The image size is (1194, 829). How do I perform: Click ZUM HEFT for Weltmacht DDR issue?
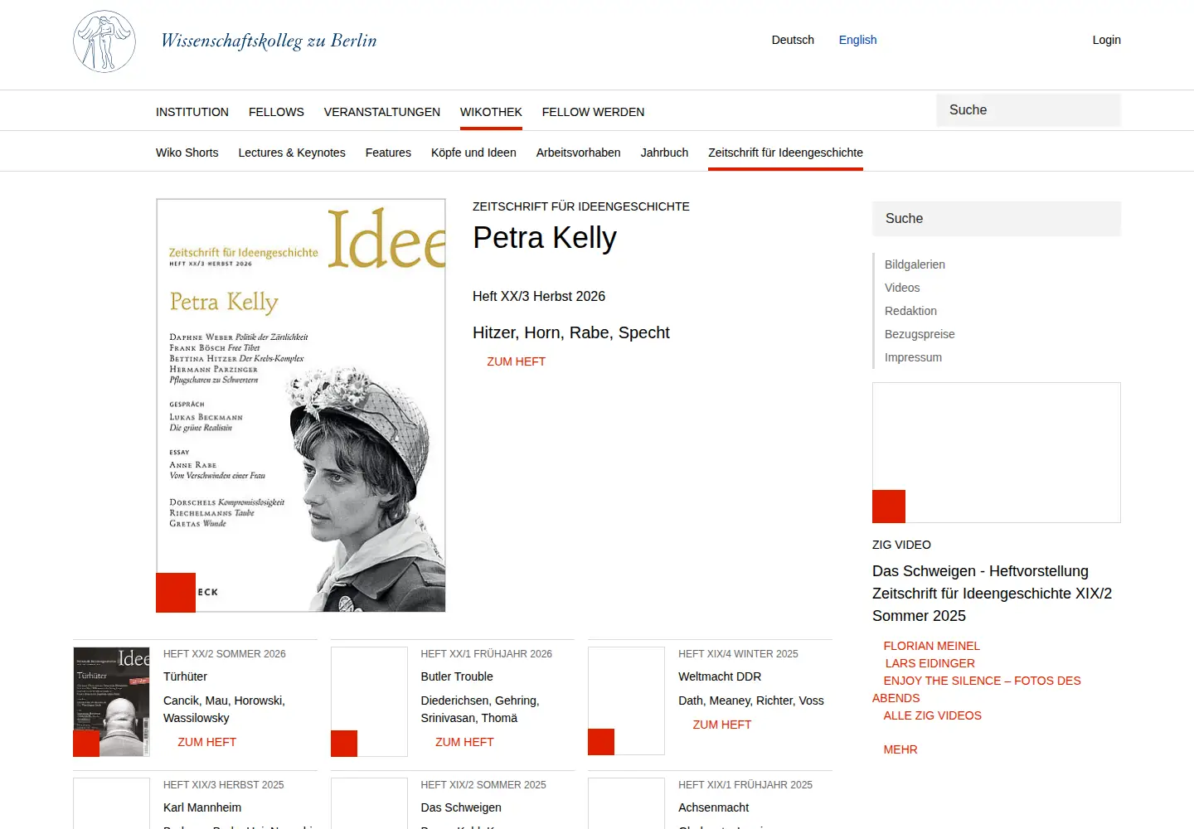(721, 725)
